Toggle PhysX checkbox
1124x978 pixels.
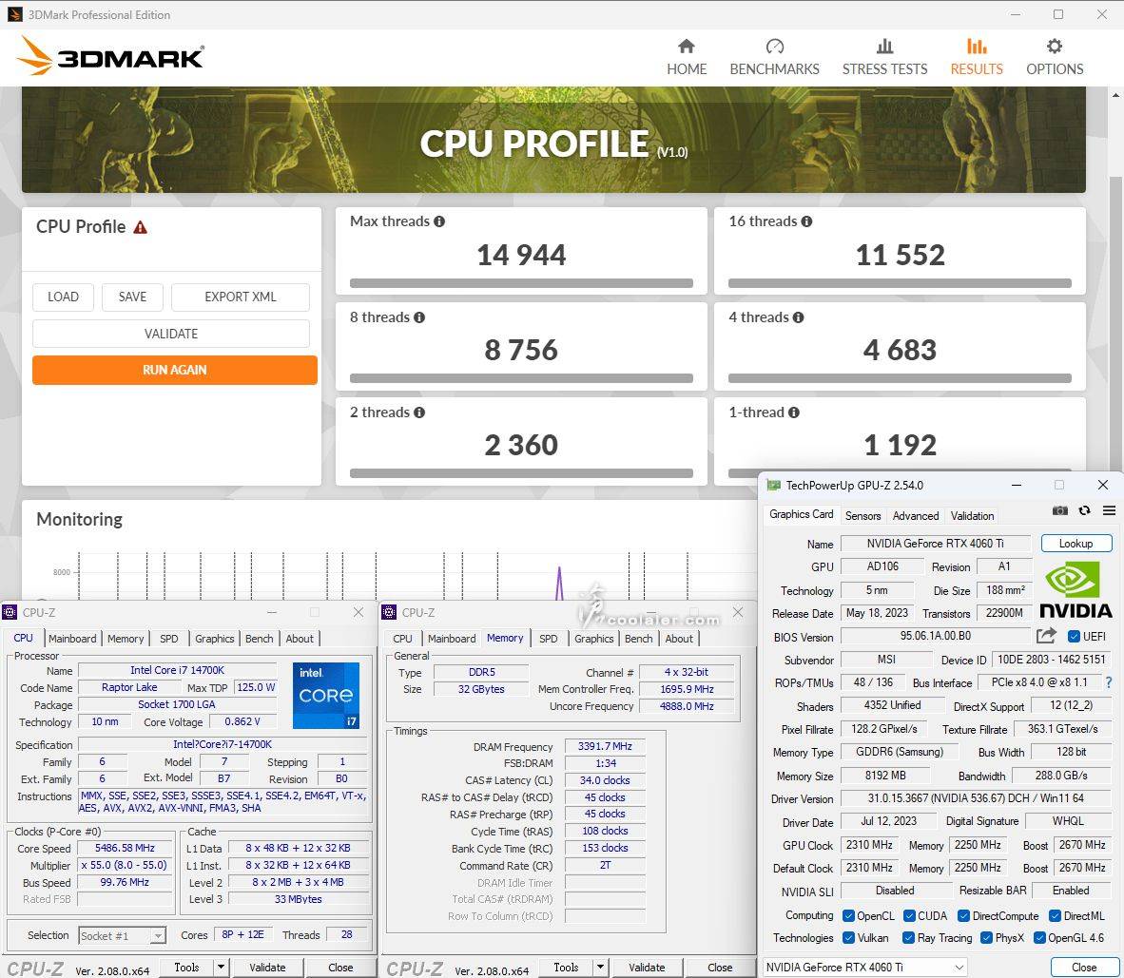tap(986, 938)
